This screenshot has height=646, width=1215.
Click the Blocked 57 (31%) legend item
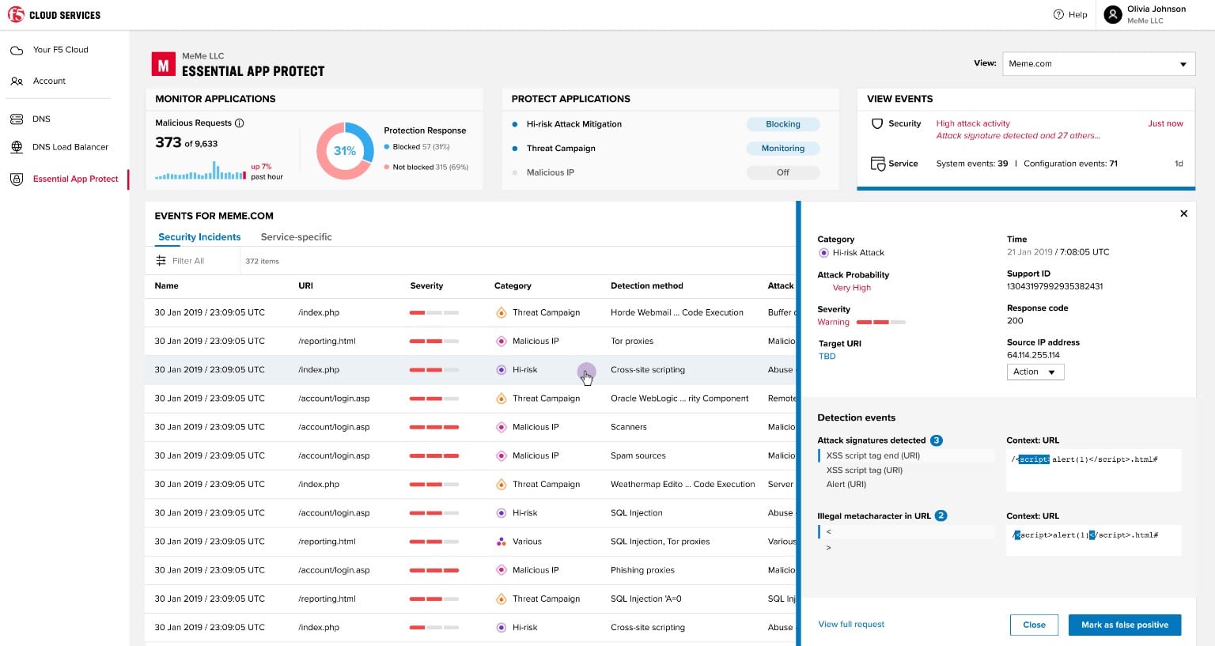tap(417, 147)
